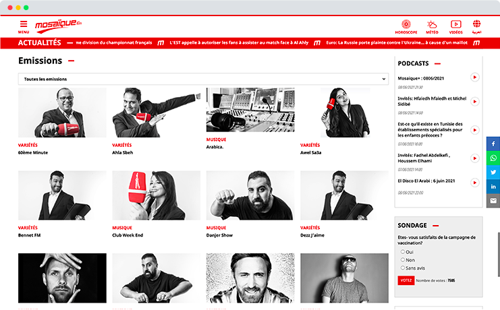Open the Météo weather icon
Viewport: 500px width, 310px height.
(432, 27)
